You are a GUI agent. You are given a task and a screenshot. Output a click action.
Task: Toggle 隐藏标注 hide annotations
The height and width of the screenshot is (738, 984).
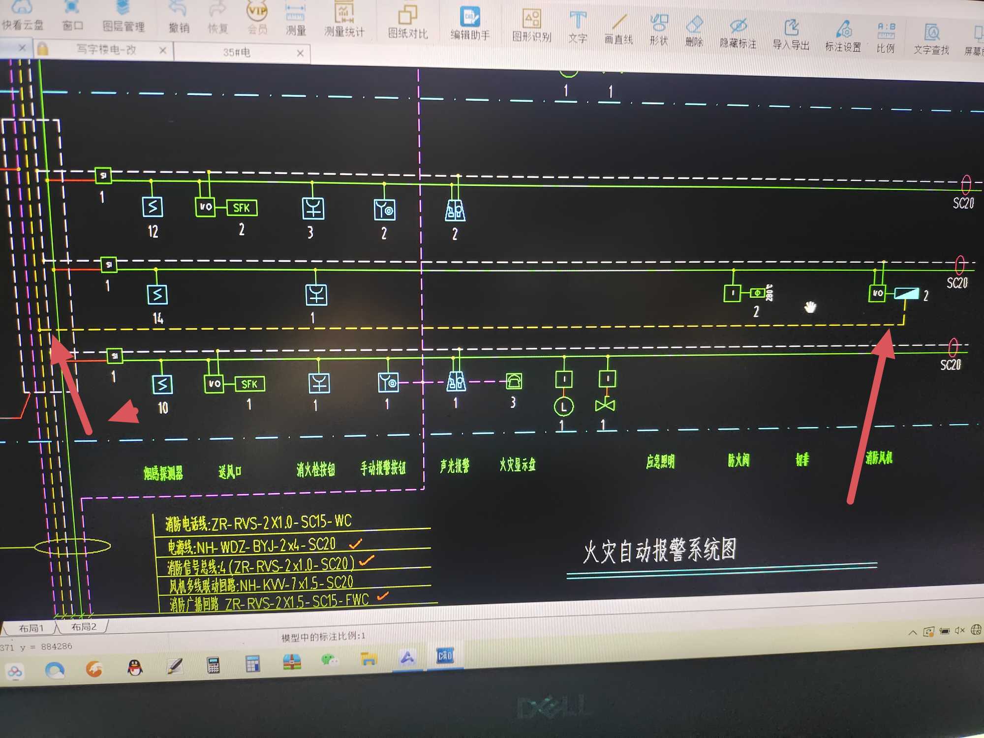tap(738, 32)
